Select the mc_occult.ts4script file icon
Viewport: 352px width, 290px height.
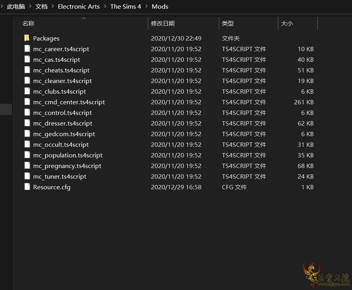(27, 144)
